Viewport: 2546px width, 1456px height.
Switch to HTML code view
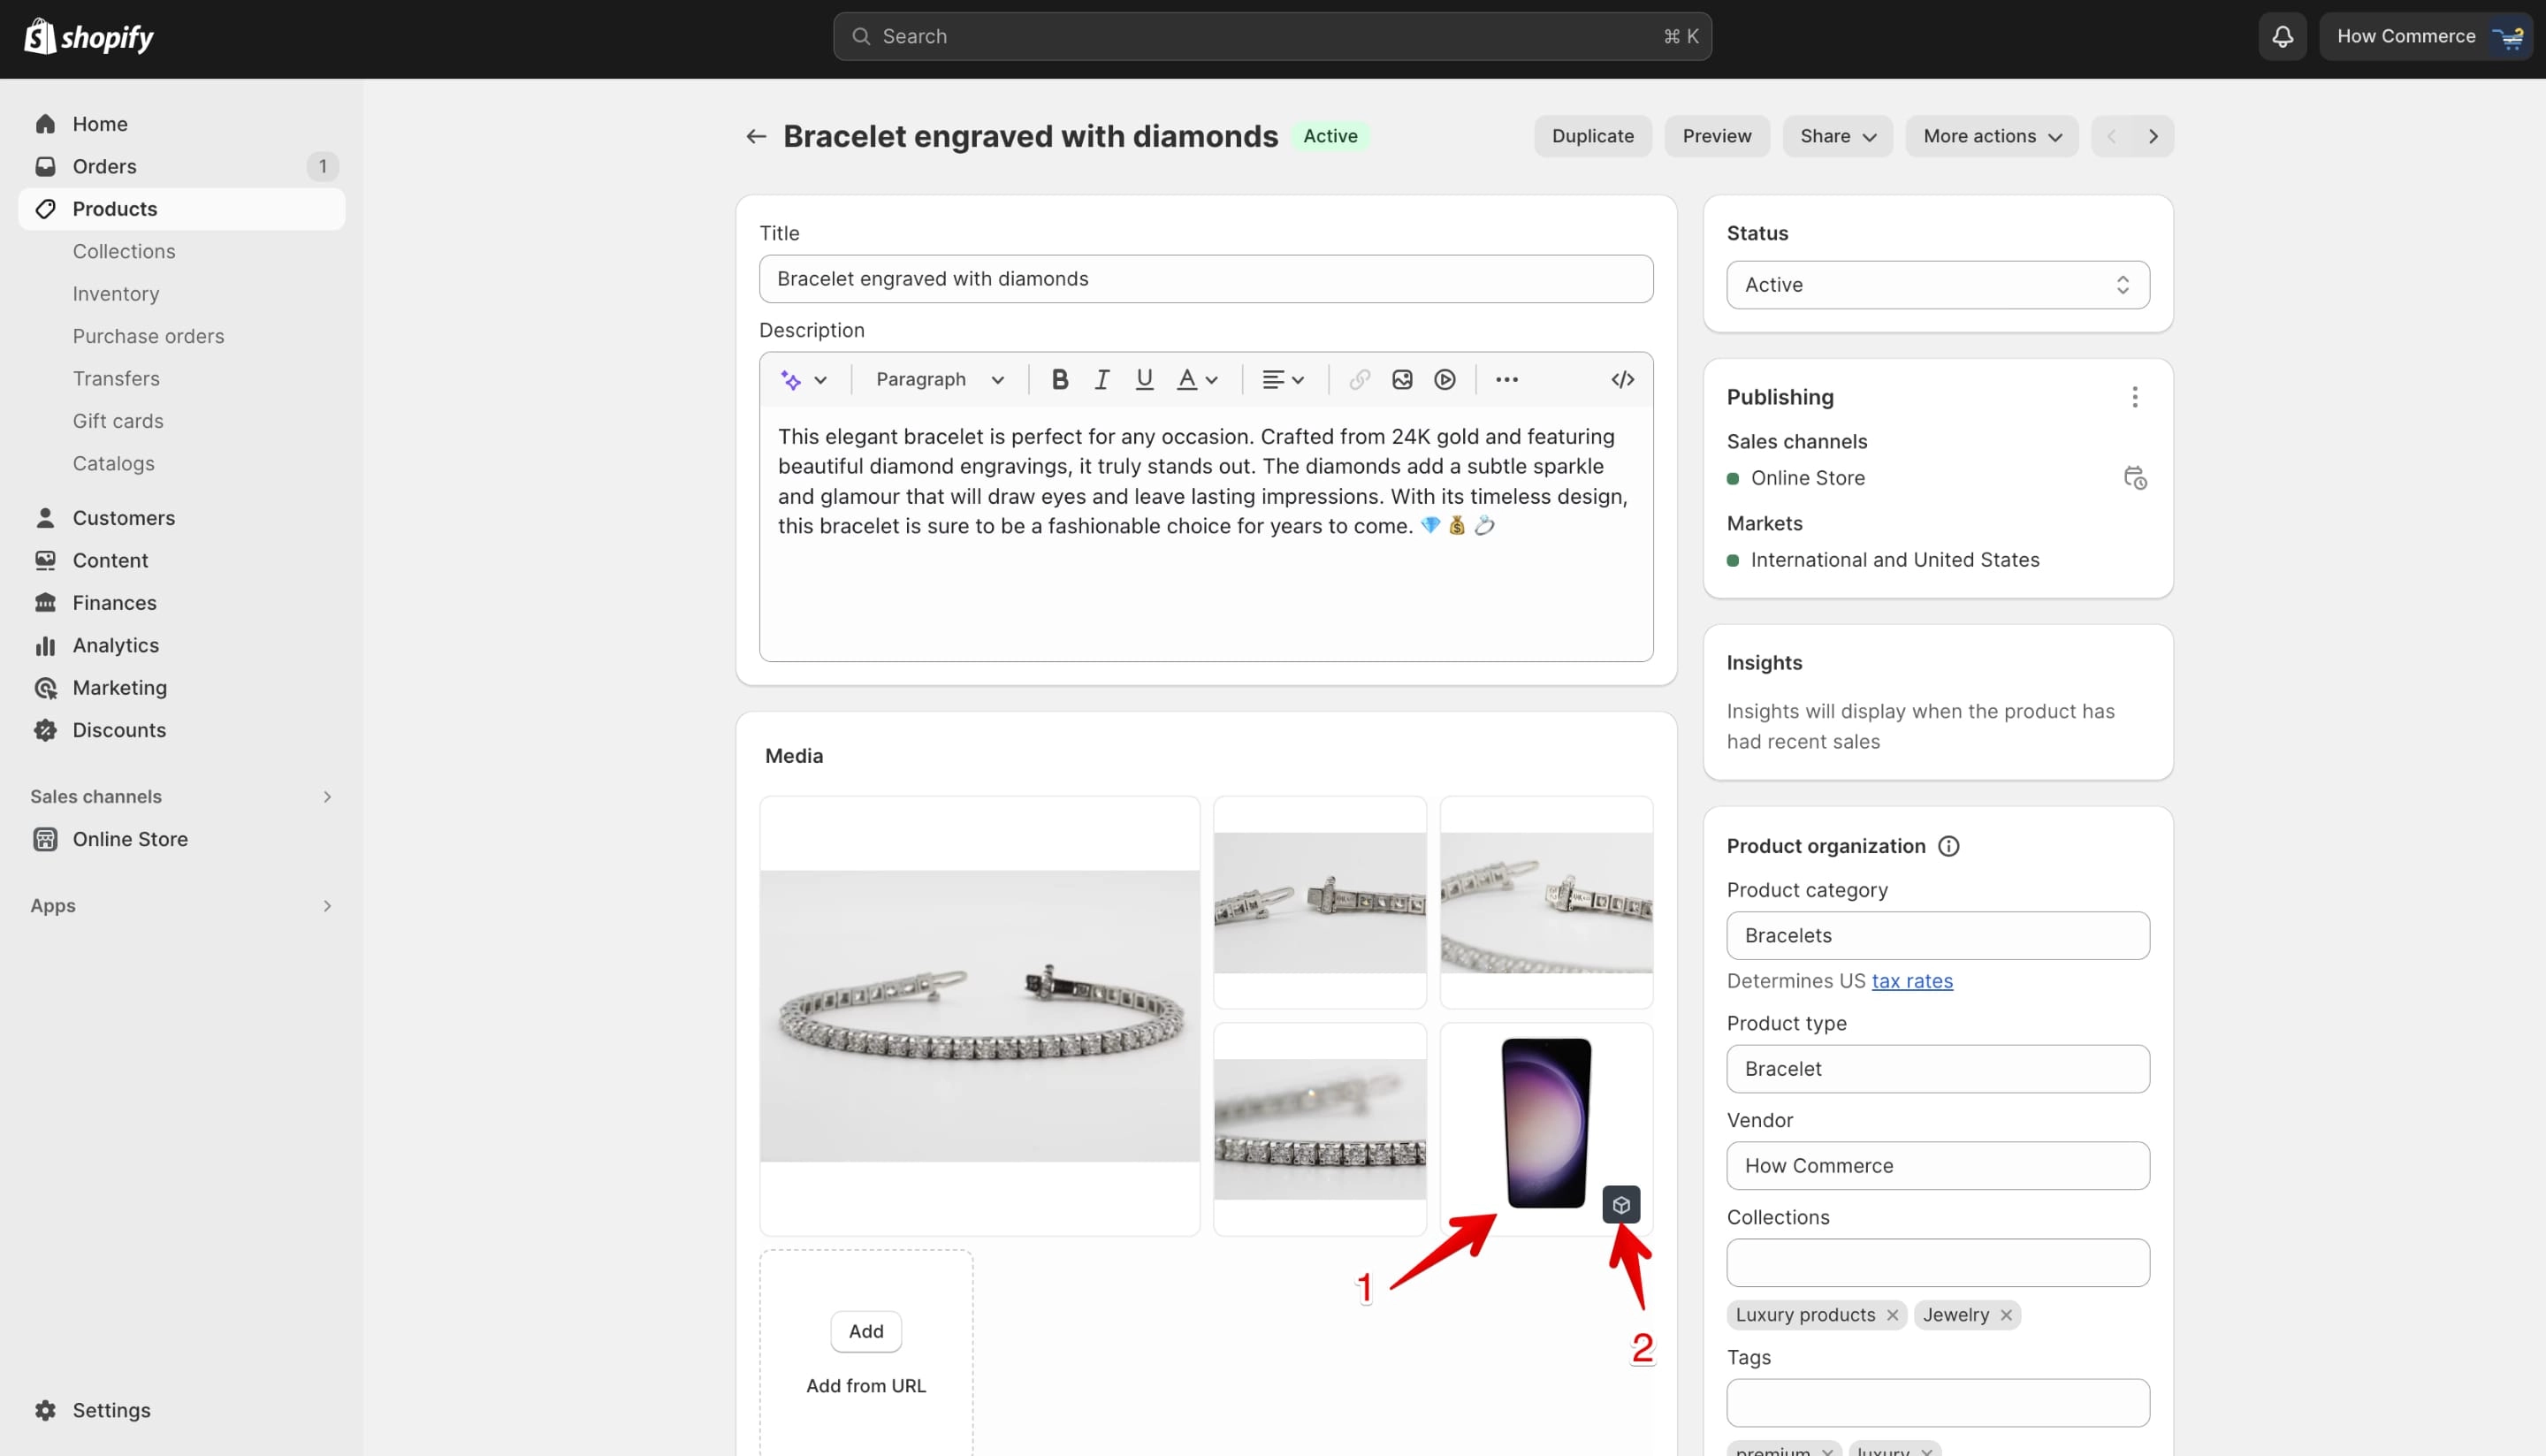1623,380
